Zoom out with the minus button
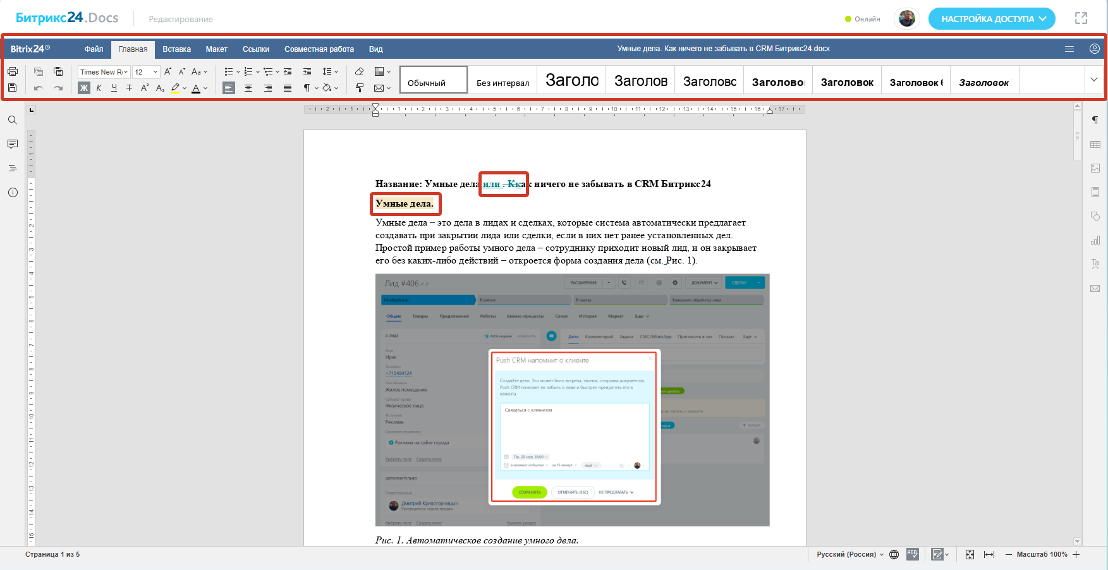 point(1009,554)
